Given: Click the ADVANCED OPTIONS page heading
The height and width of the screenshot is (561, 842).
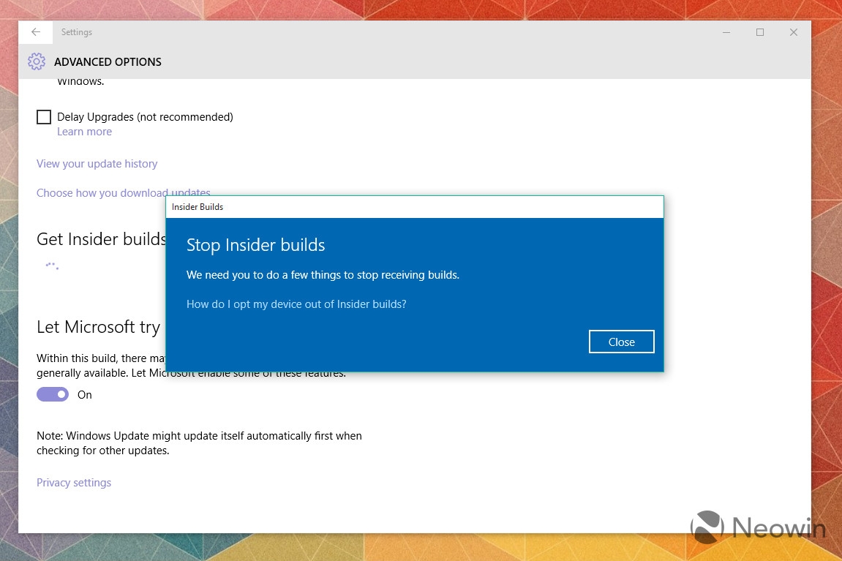Looking at the screenshot, I should [x=108, y=61].
